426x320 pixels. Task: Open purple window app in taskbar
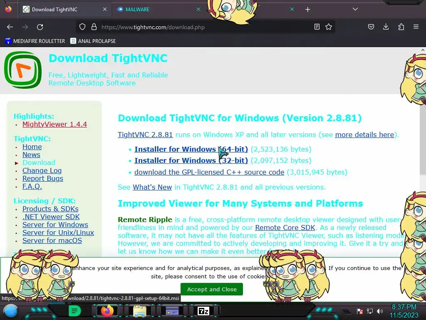[172, 311]
